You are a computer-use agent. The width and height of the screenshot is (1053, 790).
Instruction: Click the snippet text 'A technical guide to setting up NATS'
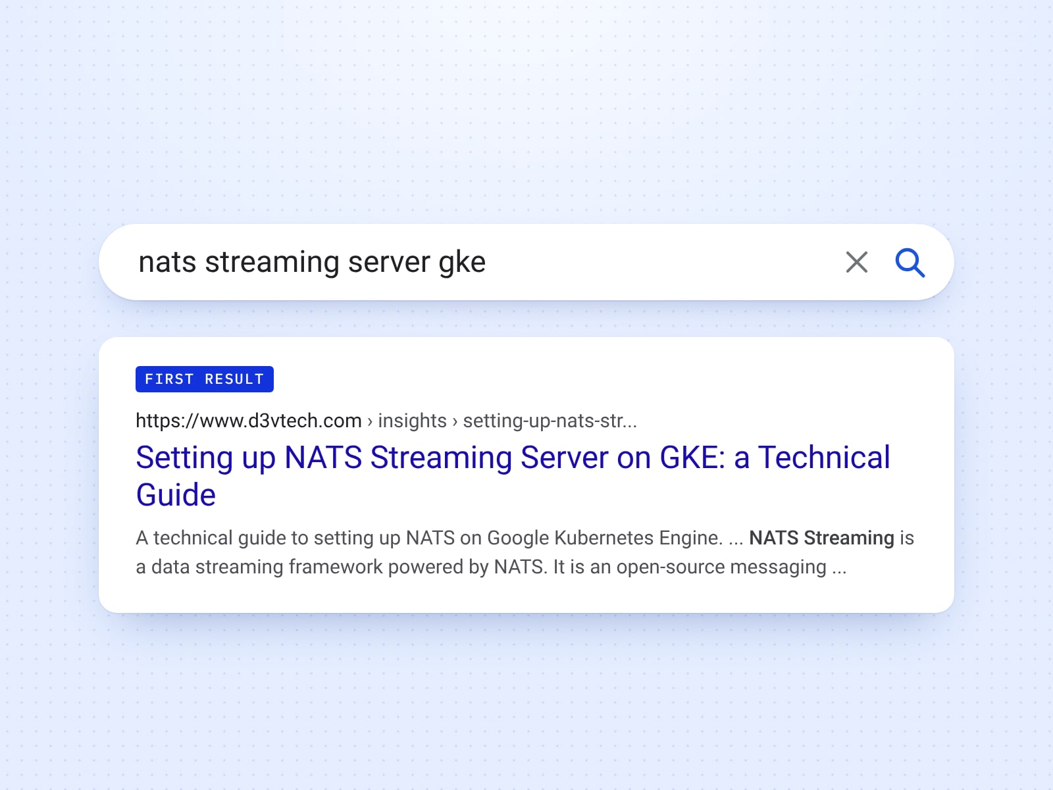295,538
